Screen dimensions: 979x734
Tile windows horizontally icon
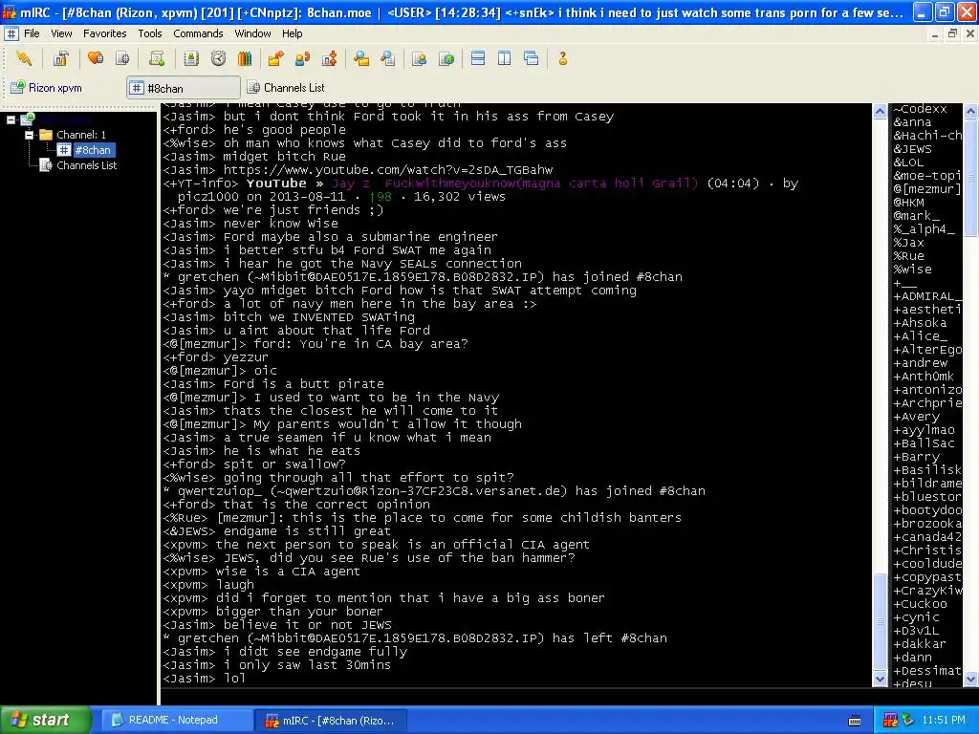[x=478, y=58]
